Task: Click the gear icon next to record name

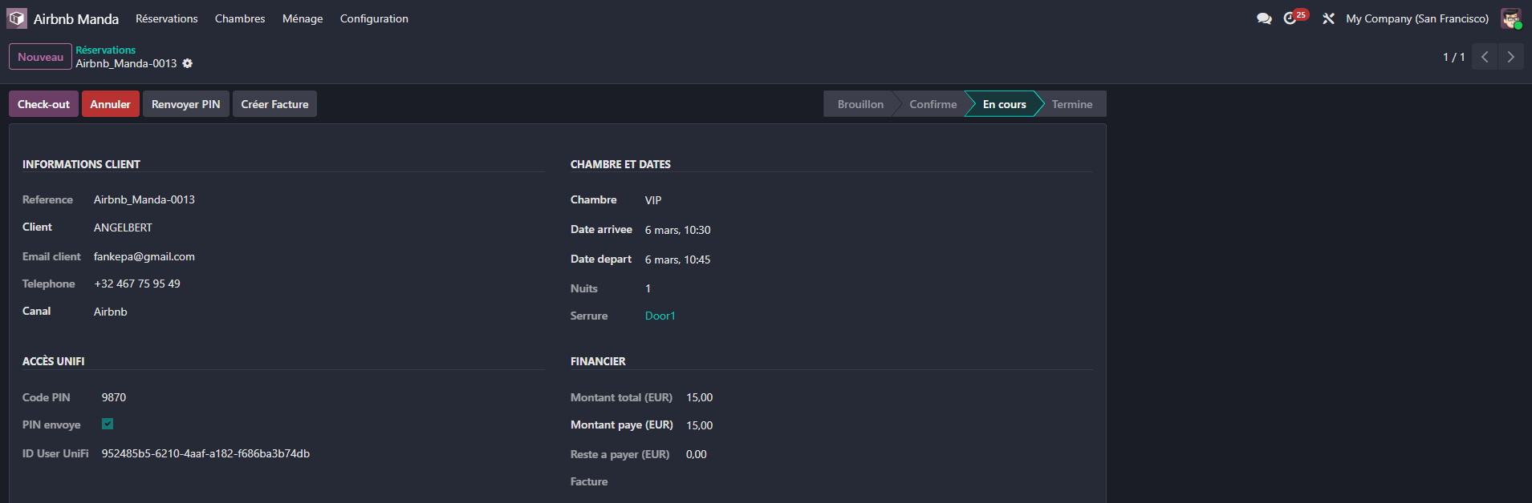Action: tap(187, 63)
